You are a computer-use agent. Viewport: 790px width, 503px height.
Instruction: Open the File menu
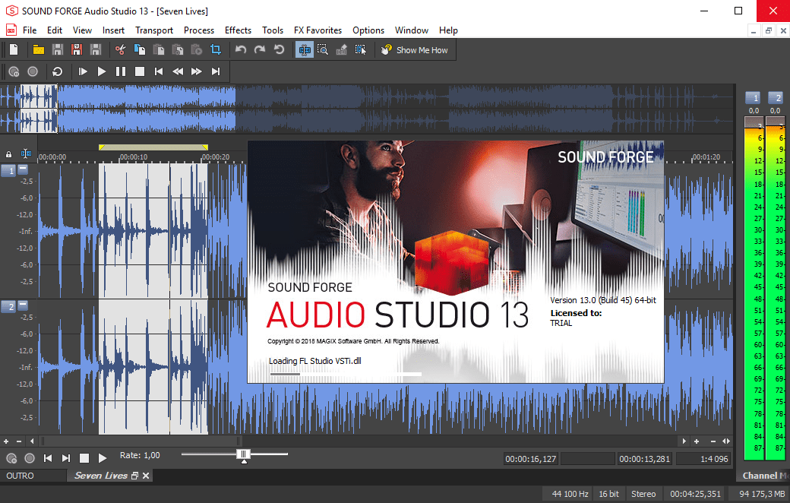pos(30,30)
